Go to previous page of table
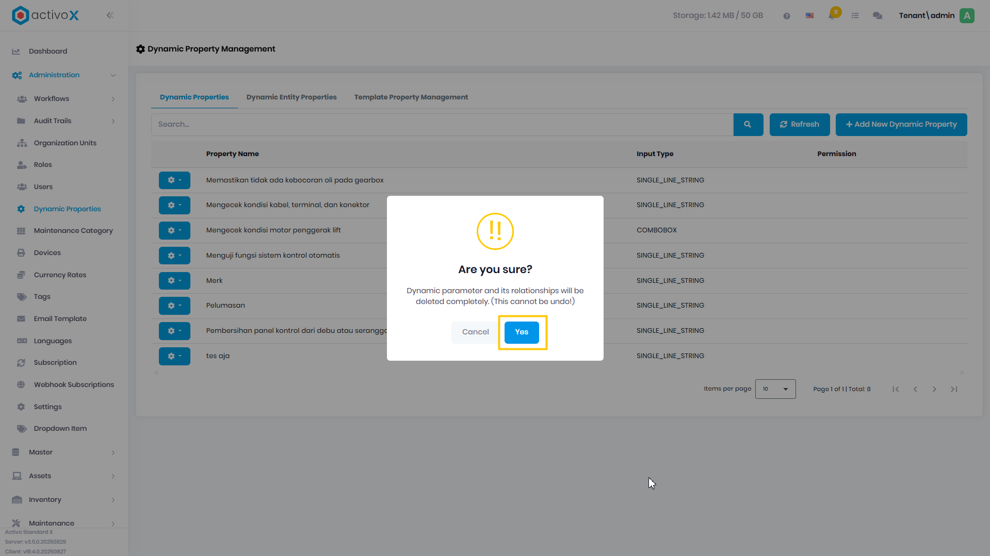Screen dimensions: 990x556 coord(915,389)
